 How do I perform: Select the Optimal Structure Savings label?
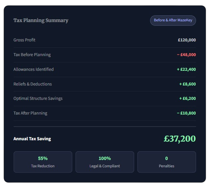coord(38,99)
